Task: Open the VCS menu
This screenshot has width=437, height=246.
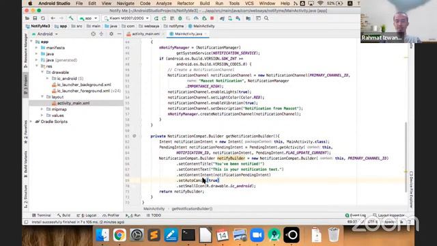Action: [249, 3]
